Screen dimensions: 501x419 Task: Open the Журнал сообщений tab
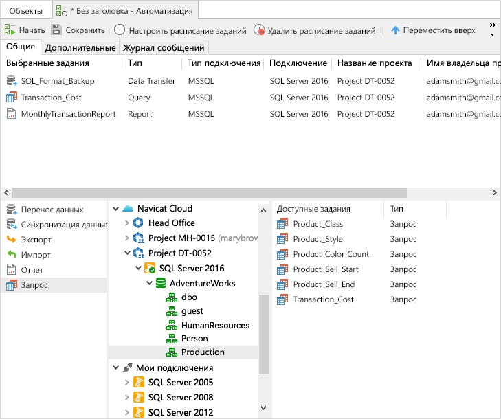[x=164, y=48]
